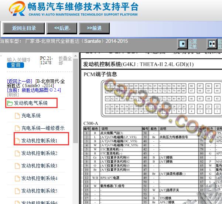Screen dimensions: 222x204
Task: Click the 发动机控制系统(G4KJ) diagram title
Action: point(138,64)
